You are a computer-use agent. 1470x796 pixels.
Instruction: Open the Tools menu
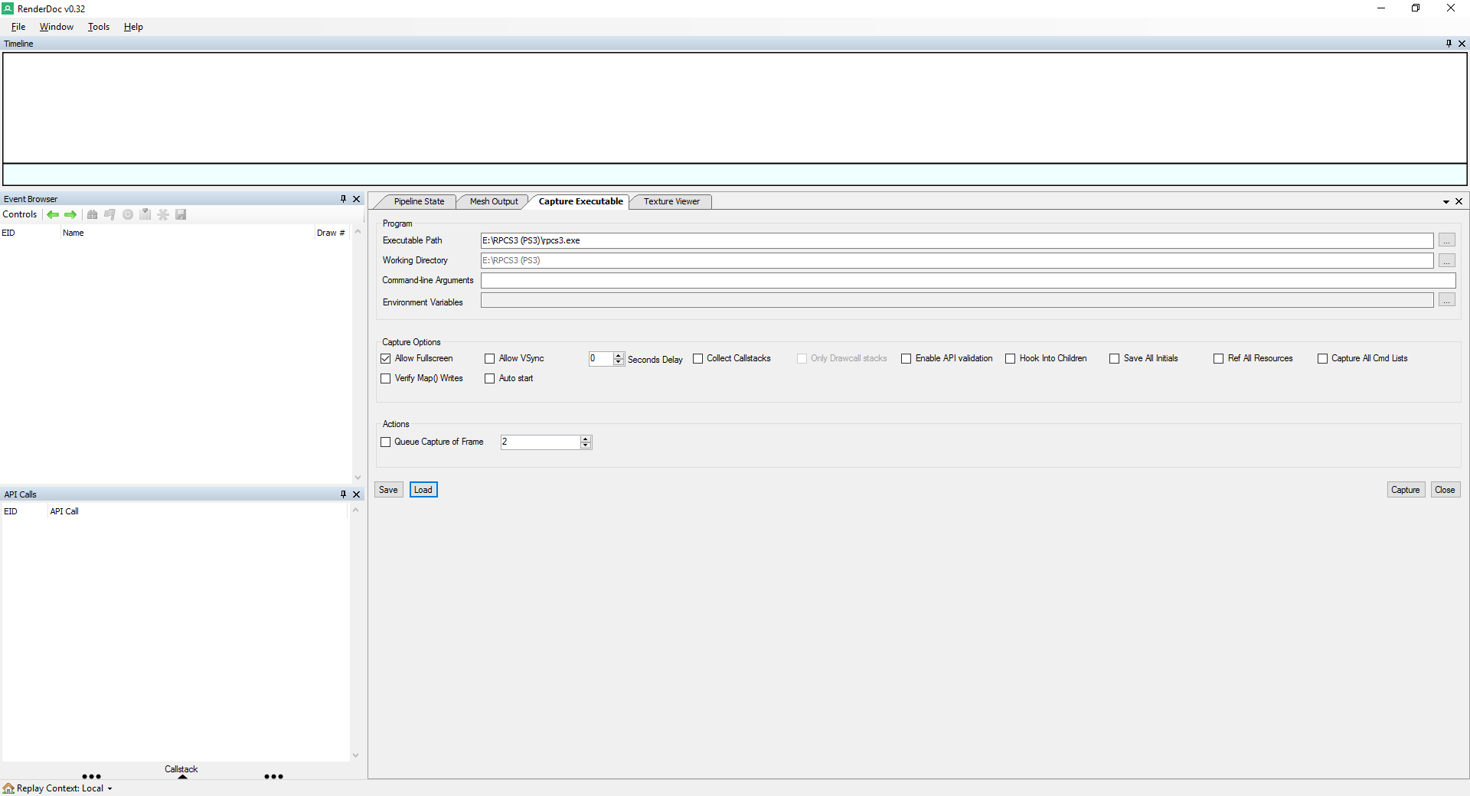98,27
